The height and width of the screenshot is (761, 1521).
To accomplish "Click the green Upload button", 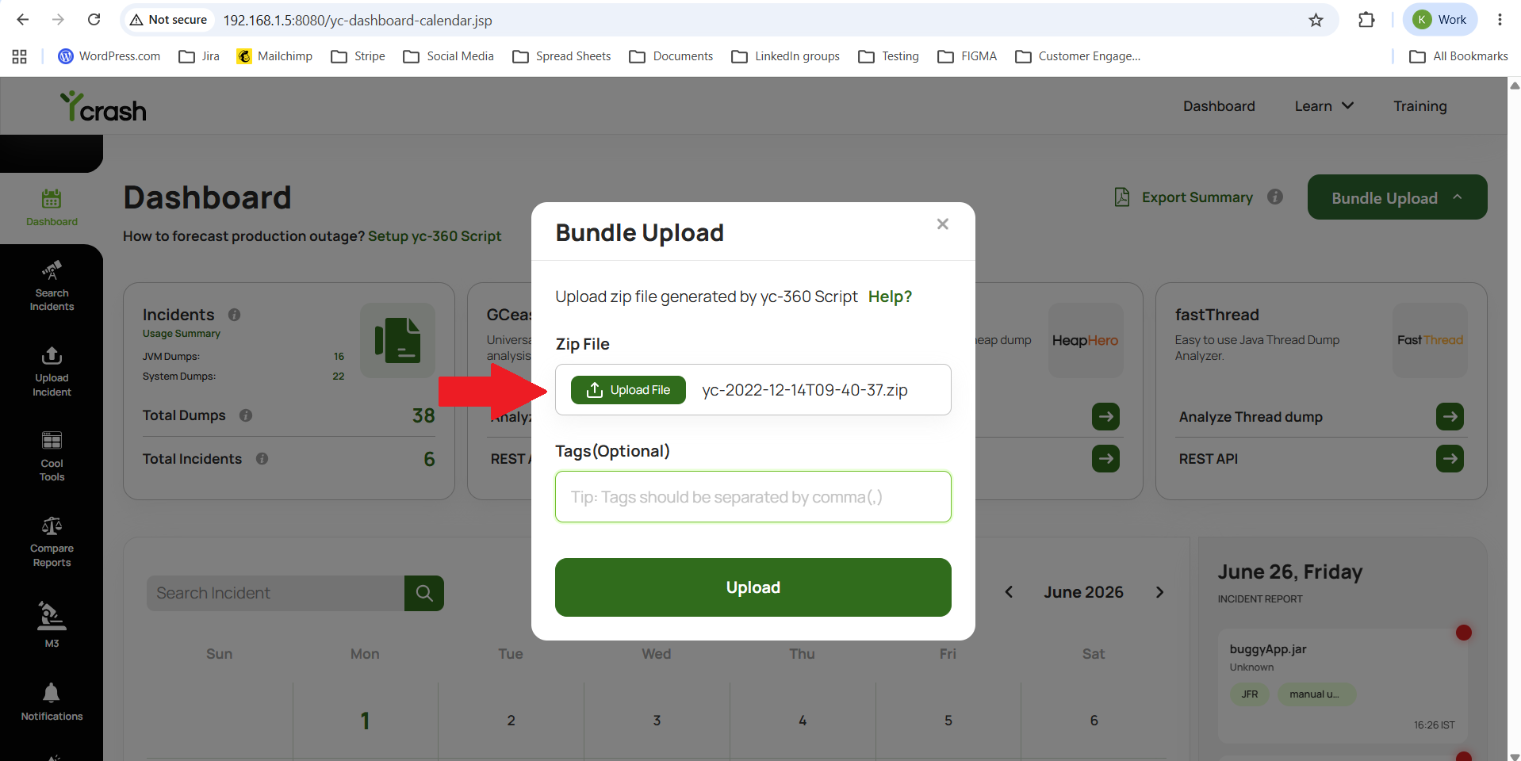I will (x=753, y=587).
